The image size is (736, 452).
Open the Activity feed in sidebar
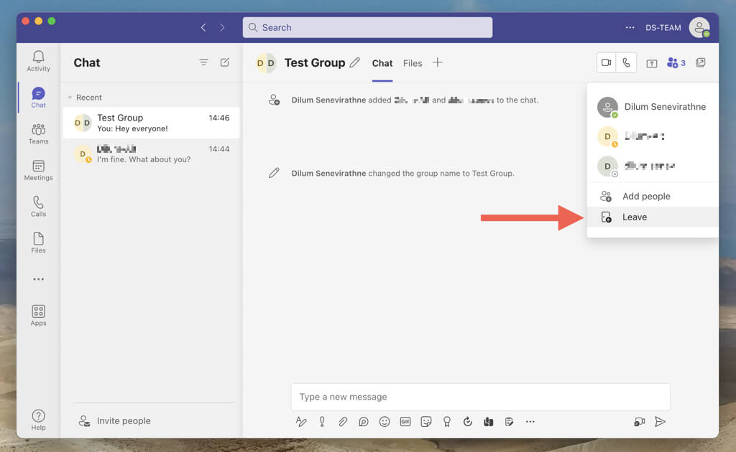39,62
